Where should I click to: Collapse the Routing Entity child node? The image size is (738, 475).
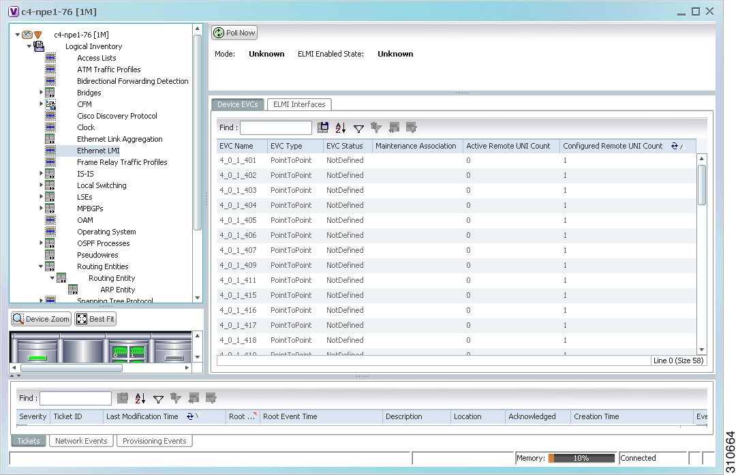[52, 278]
